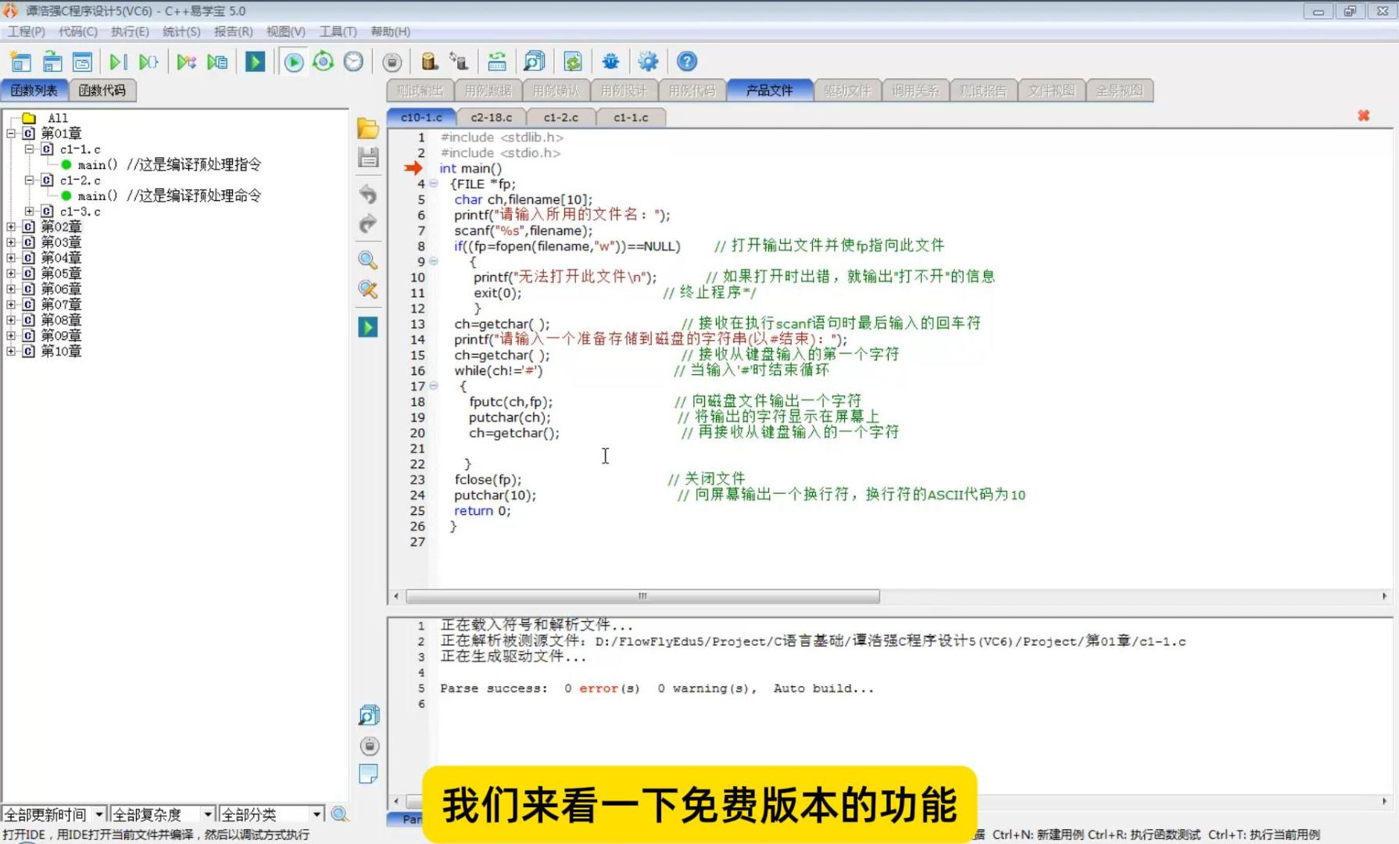Expand the c1-3.c tree node
Screen dimensions: 1399x844
[29, 211]
